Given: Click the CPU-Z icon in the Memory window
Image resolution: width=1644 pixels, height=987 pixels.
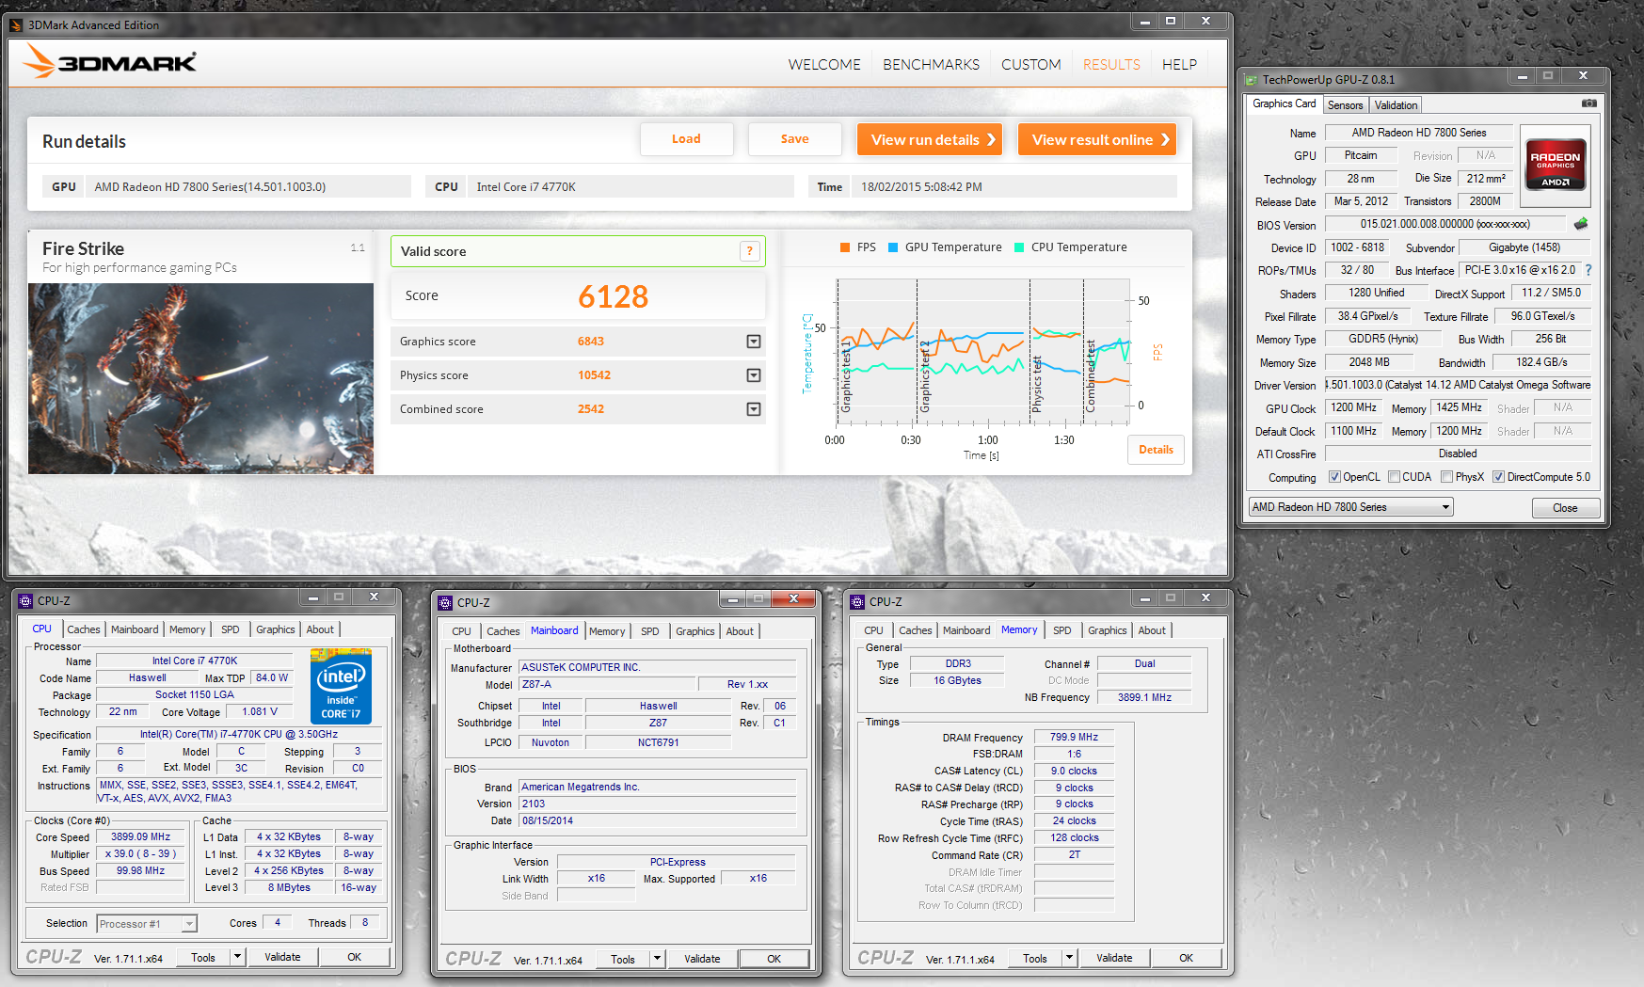Looking at the screenshot, I should (857, 602).
